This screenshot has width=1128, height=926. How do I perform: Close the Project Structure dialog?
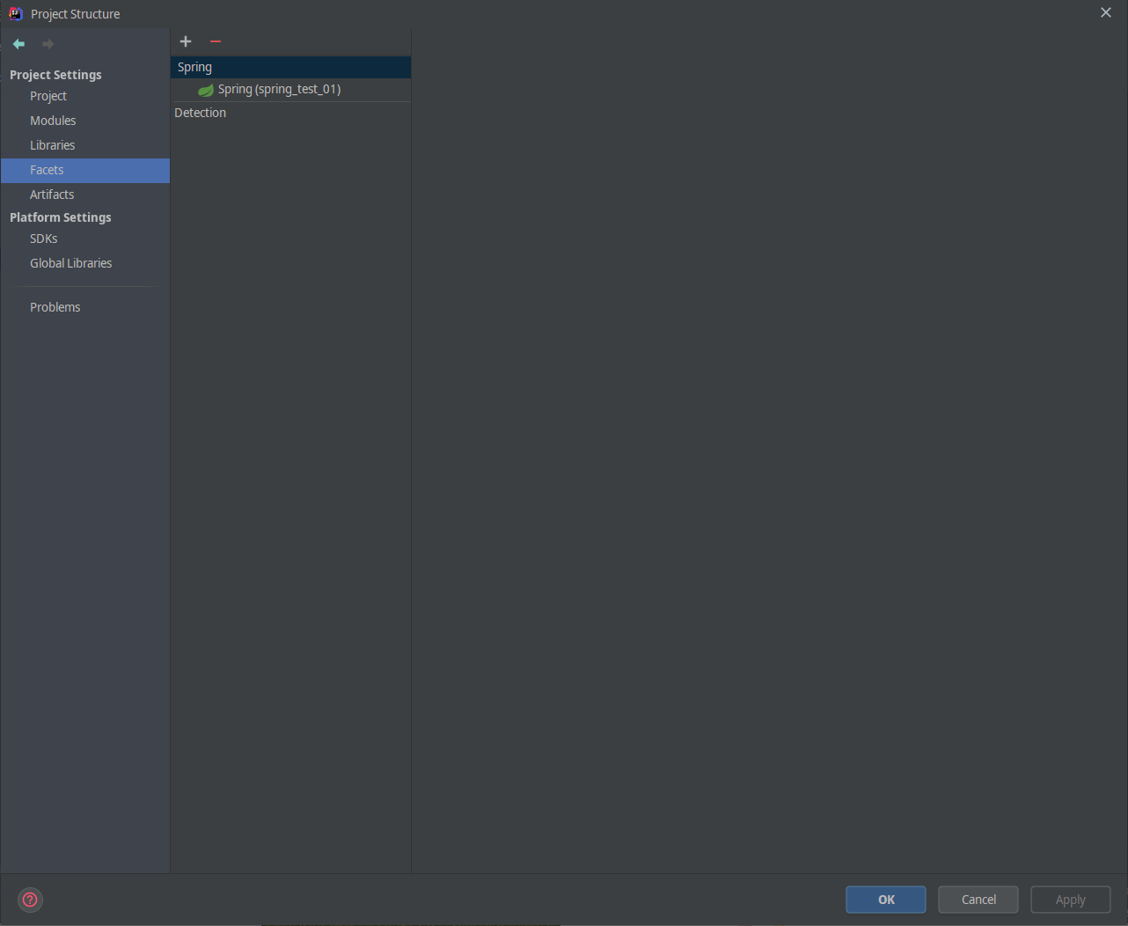pyautogui.click(x=1106, y=12)
